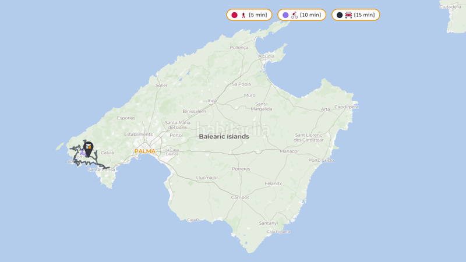Click the purple color dot for cycling
The width and height of the screenshot is (466, 262).
[285, 15]
